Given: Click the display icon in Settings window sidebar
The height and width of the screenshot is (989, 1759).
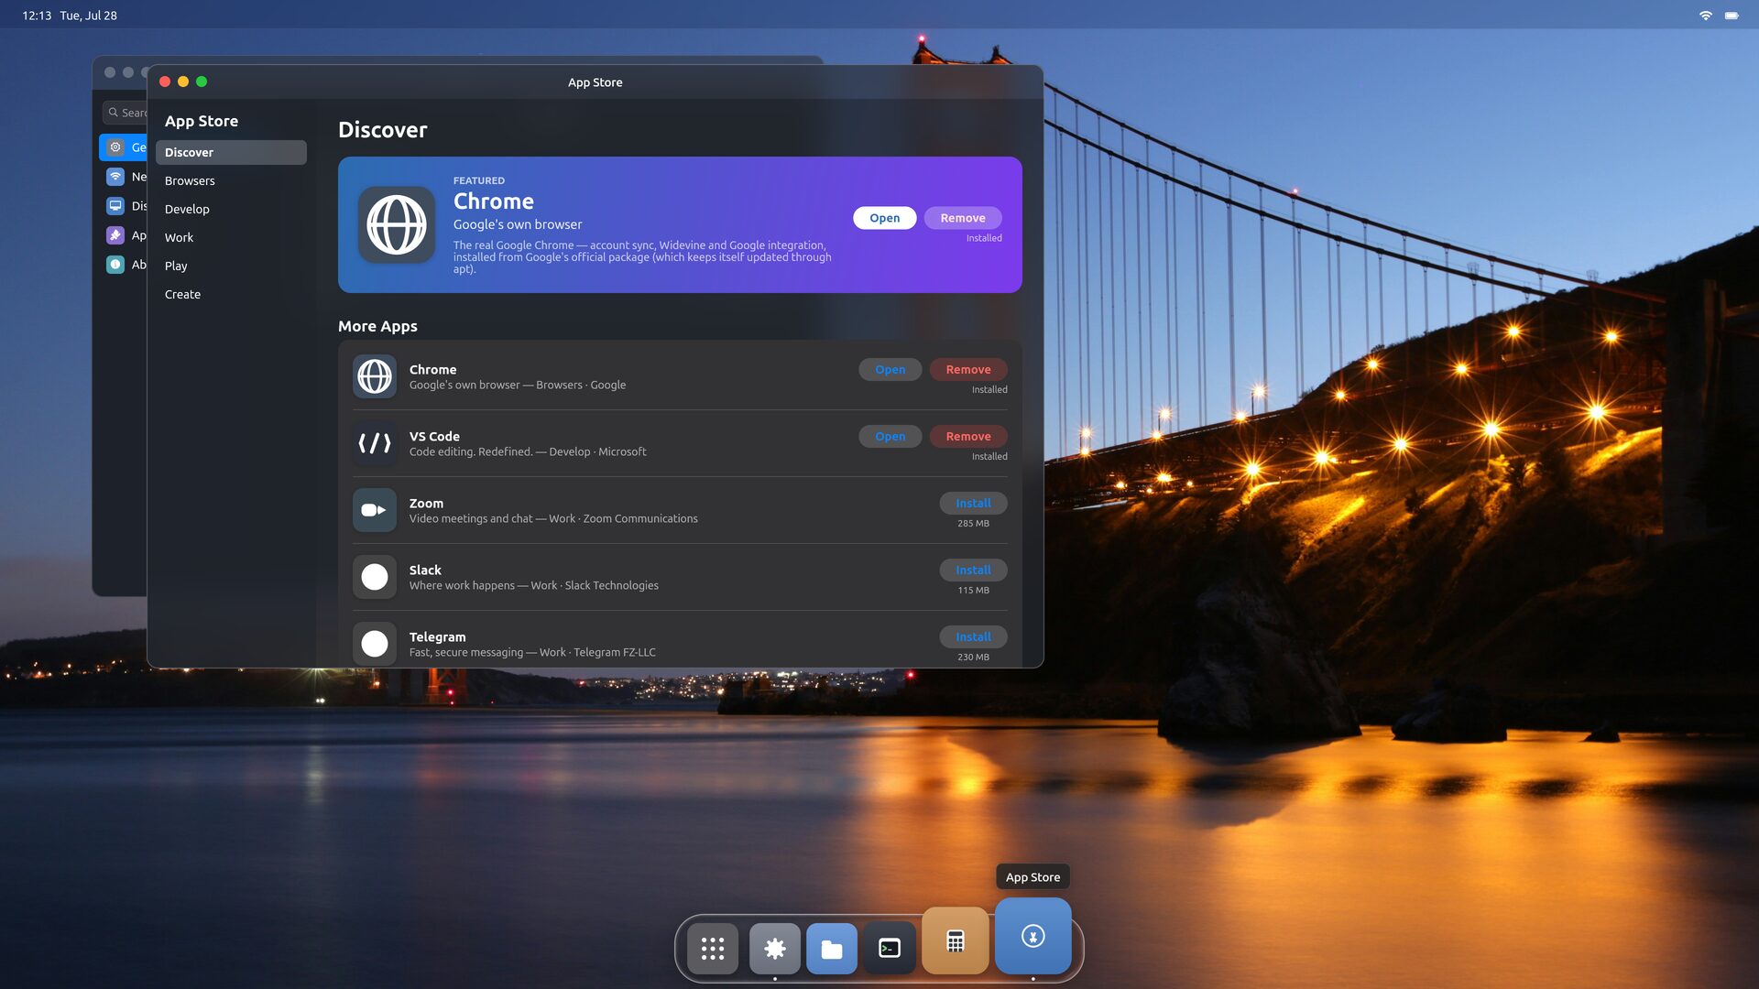Looking at the screenshot, I should click(x=115, y=206).
